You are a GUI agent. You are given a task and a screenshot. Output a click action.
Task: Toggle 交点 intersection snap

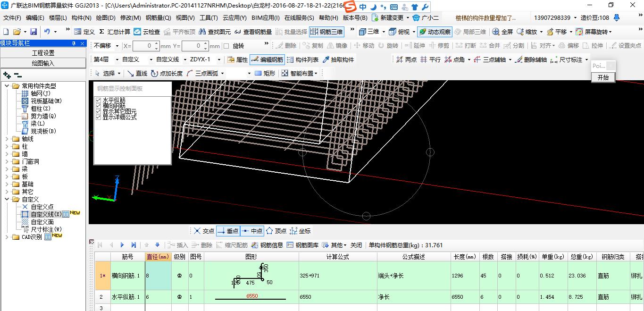coord(204,231)
